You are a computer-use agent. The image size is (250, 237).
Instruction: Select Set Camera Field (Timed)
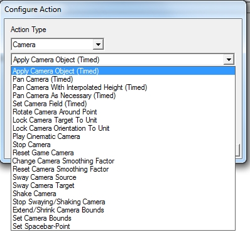(123, 104)
